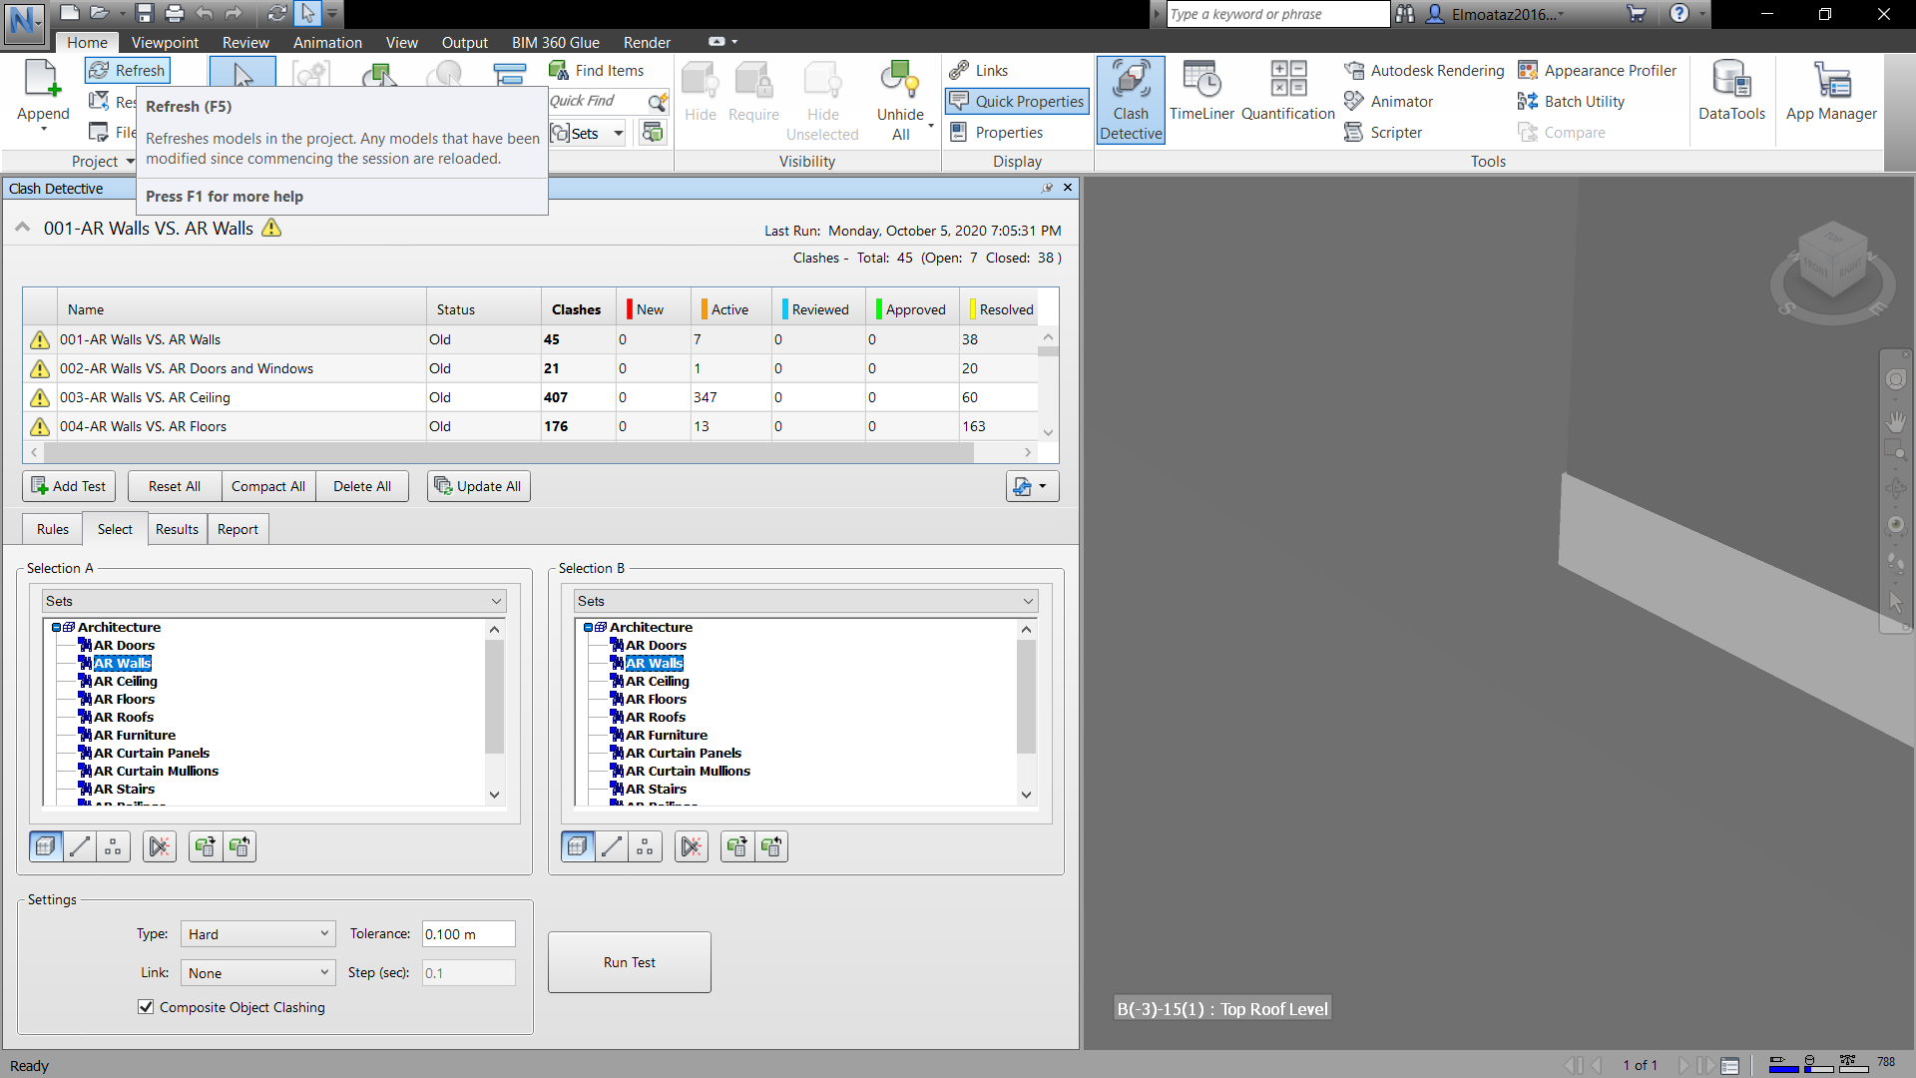Open the Sets dropdown in Selection B
Viewport: 1916px width, 1078px height.
[1027, 601]
